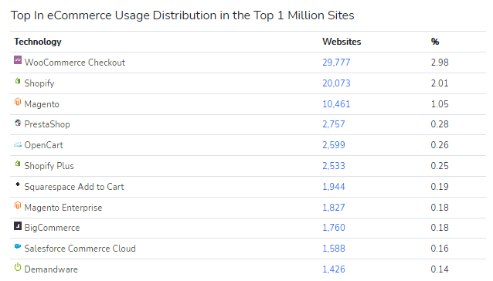Open the 1,760 websites link
The width and height of the screenshot is (493, 281).
[334, 228]
